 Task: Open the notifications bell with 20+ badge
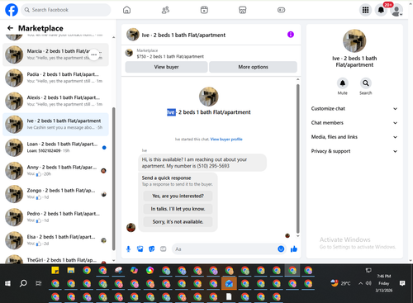(381, 10)
